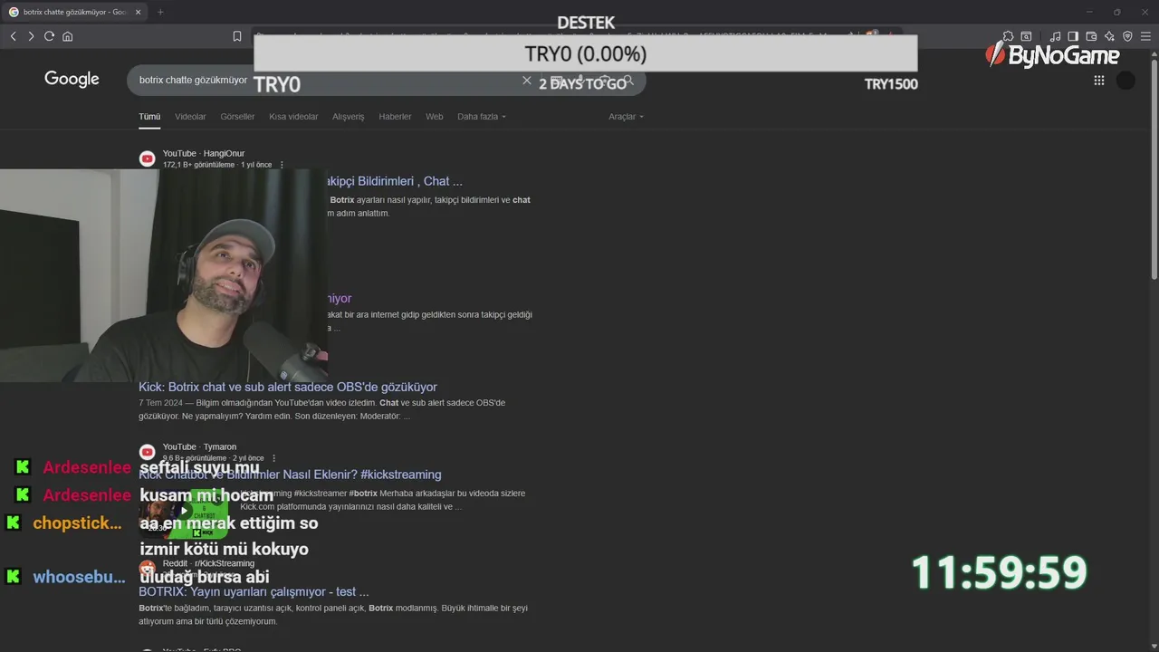
Task: Open 'Kick Chatbot ve Bildirimler Nasıl Eklenir?' result
Action: (290, 475)
